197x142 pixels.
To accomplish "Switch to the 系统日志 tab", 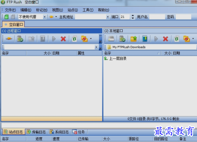I will [59, 132].
